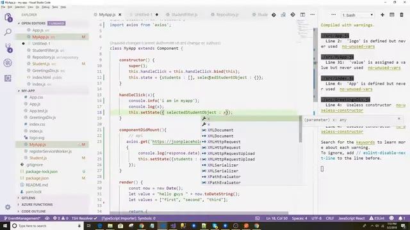
Task: Open the File menu
Action: click(x=3, y=7)
